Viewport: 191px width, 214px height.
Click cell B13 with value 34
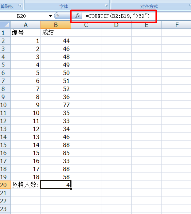point(56,129)
